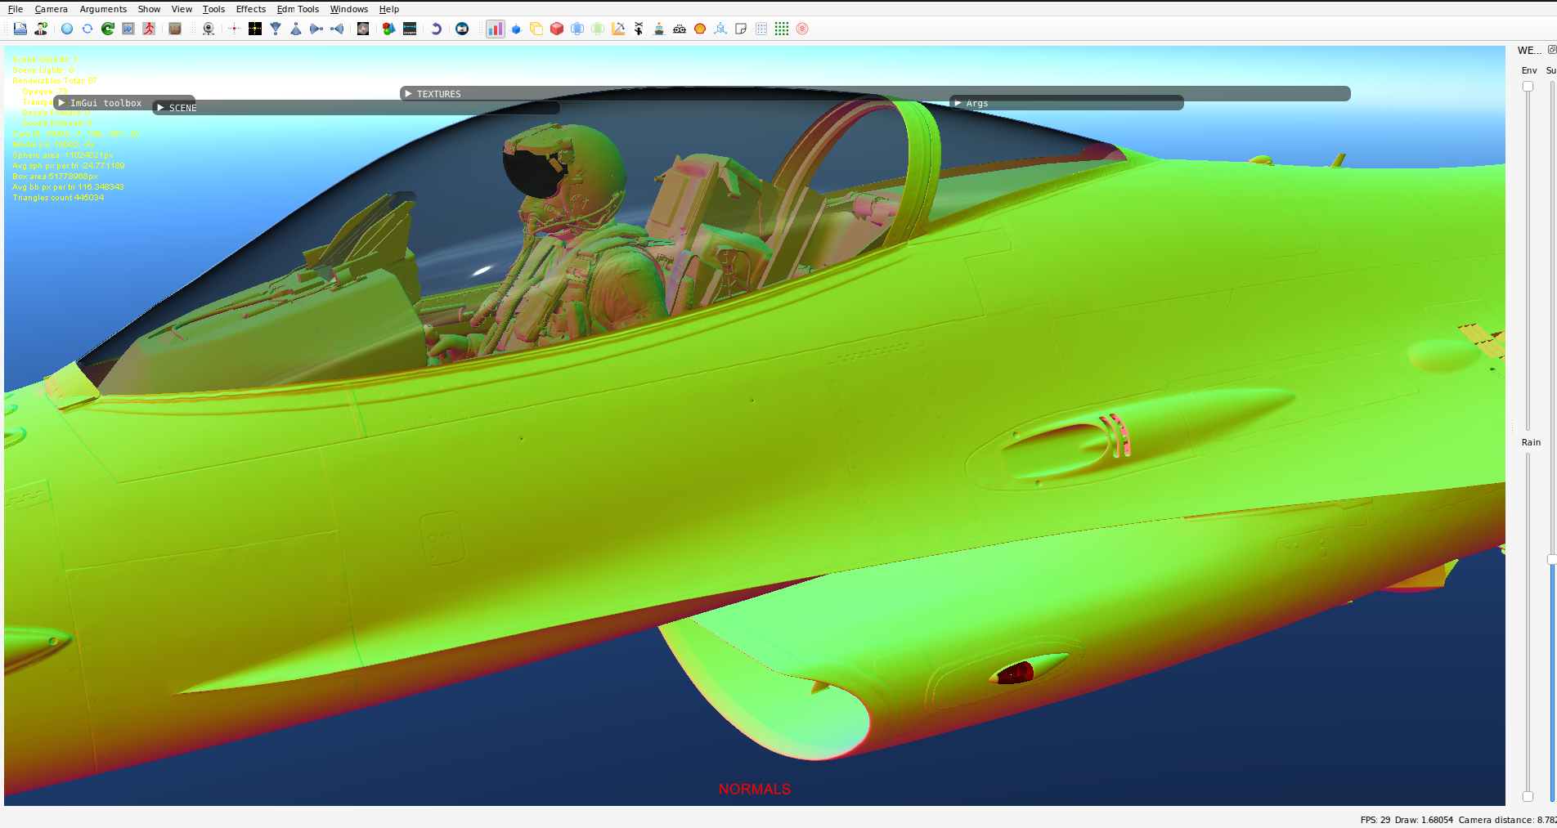Click the orange shell icon
Viewport: 1557px width, 828px height.
click(x=700, y=29)
